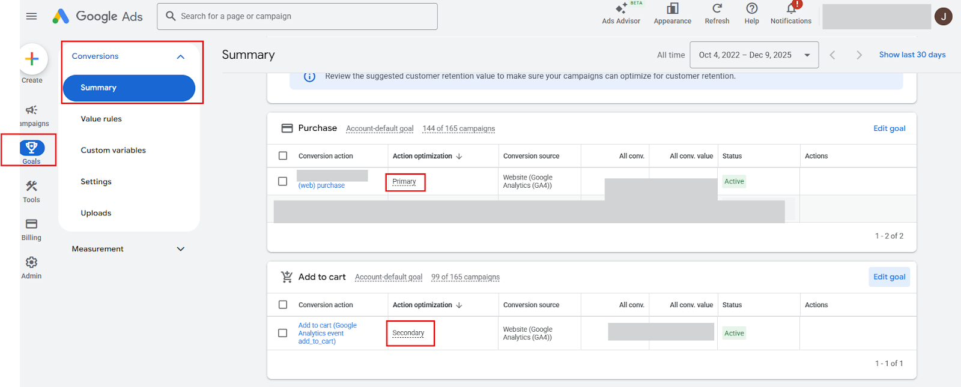This screenshot has height=387, width=961.
Task: Click Active status in add_to_cart row
Action: [734, 333]
